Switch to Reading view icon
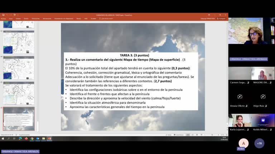Image resolution: width=275 pixels, height=154 pixels. pyautogui.click(x=197, y=135)
